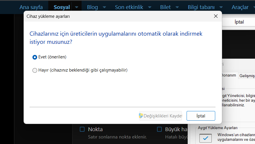Toggle the Nokta checkbox

click(82, 129)
